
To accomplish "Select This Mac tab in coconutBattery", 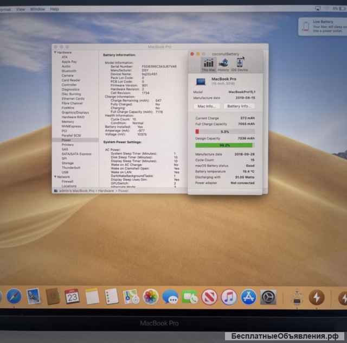I will tap(208, 65).
